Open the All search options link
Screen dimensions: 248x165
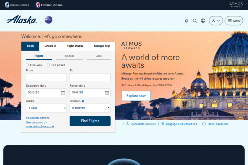click(38, 118)
